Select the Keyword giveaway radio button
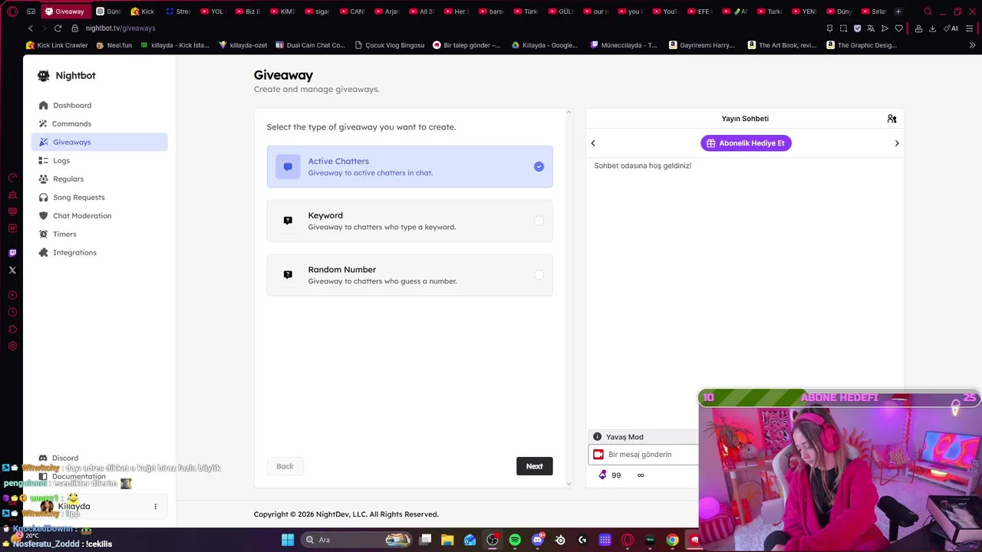Viewport: 982px width, 552px height. point(539,221)
